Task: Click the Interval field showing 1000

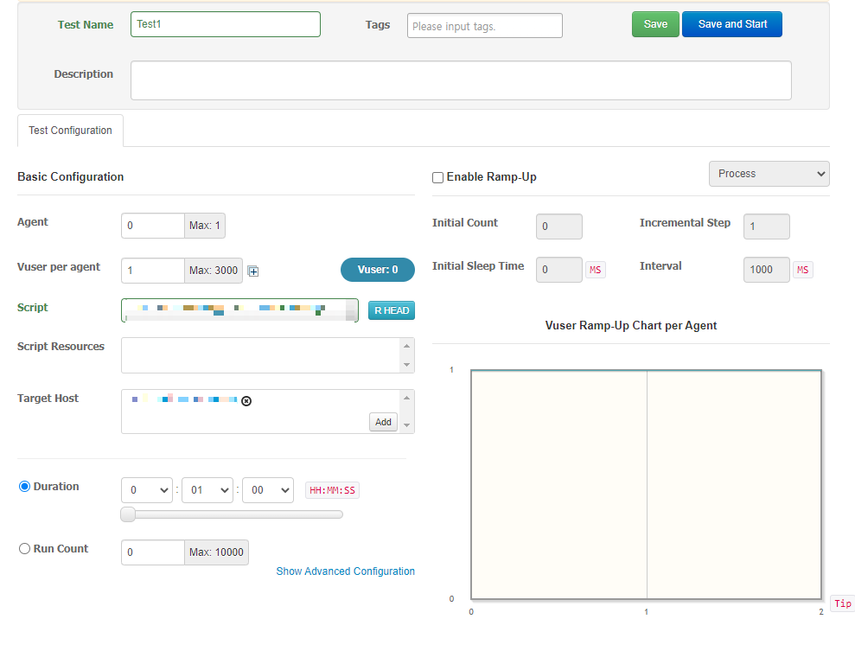Action: click(766, 270)
